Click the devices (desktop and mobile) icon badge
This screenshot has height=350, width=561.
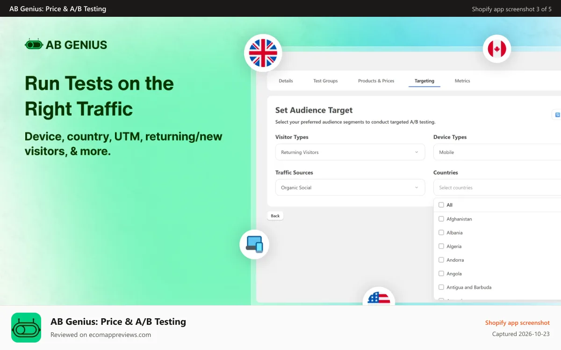coord(254,244)
